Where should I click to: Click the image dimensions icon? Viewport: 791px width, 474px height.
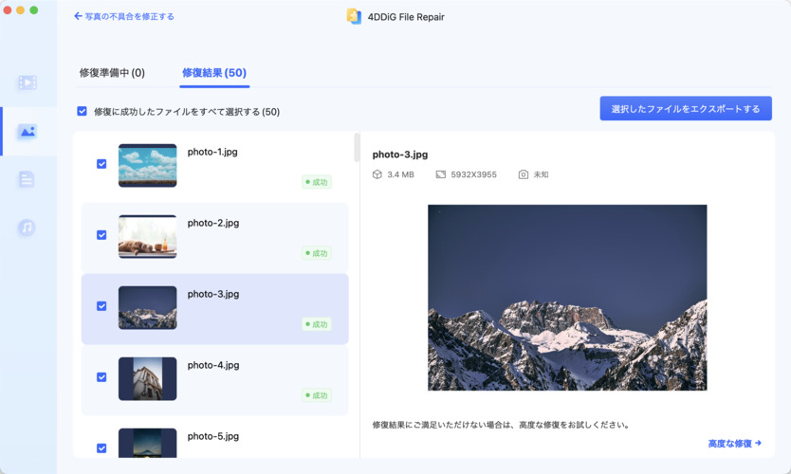[440, 174]
